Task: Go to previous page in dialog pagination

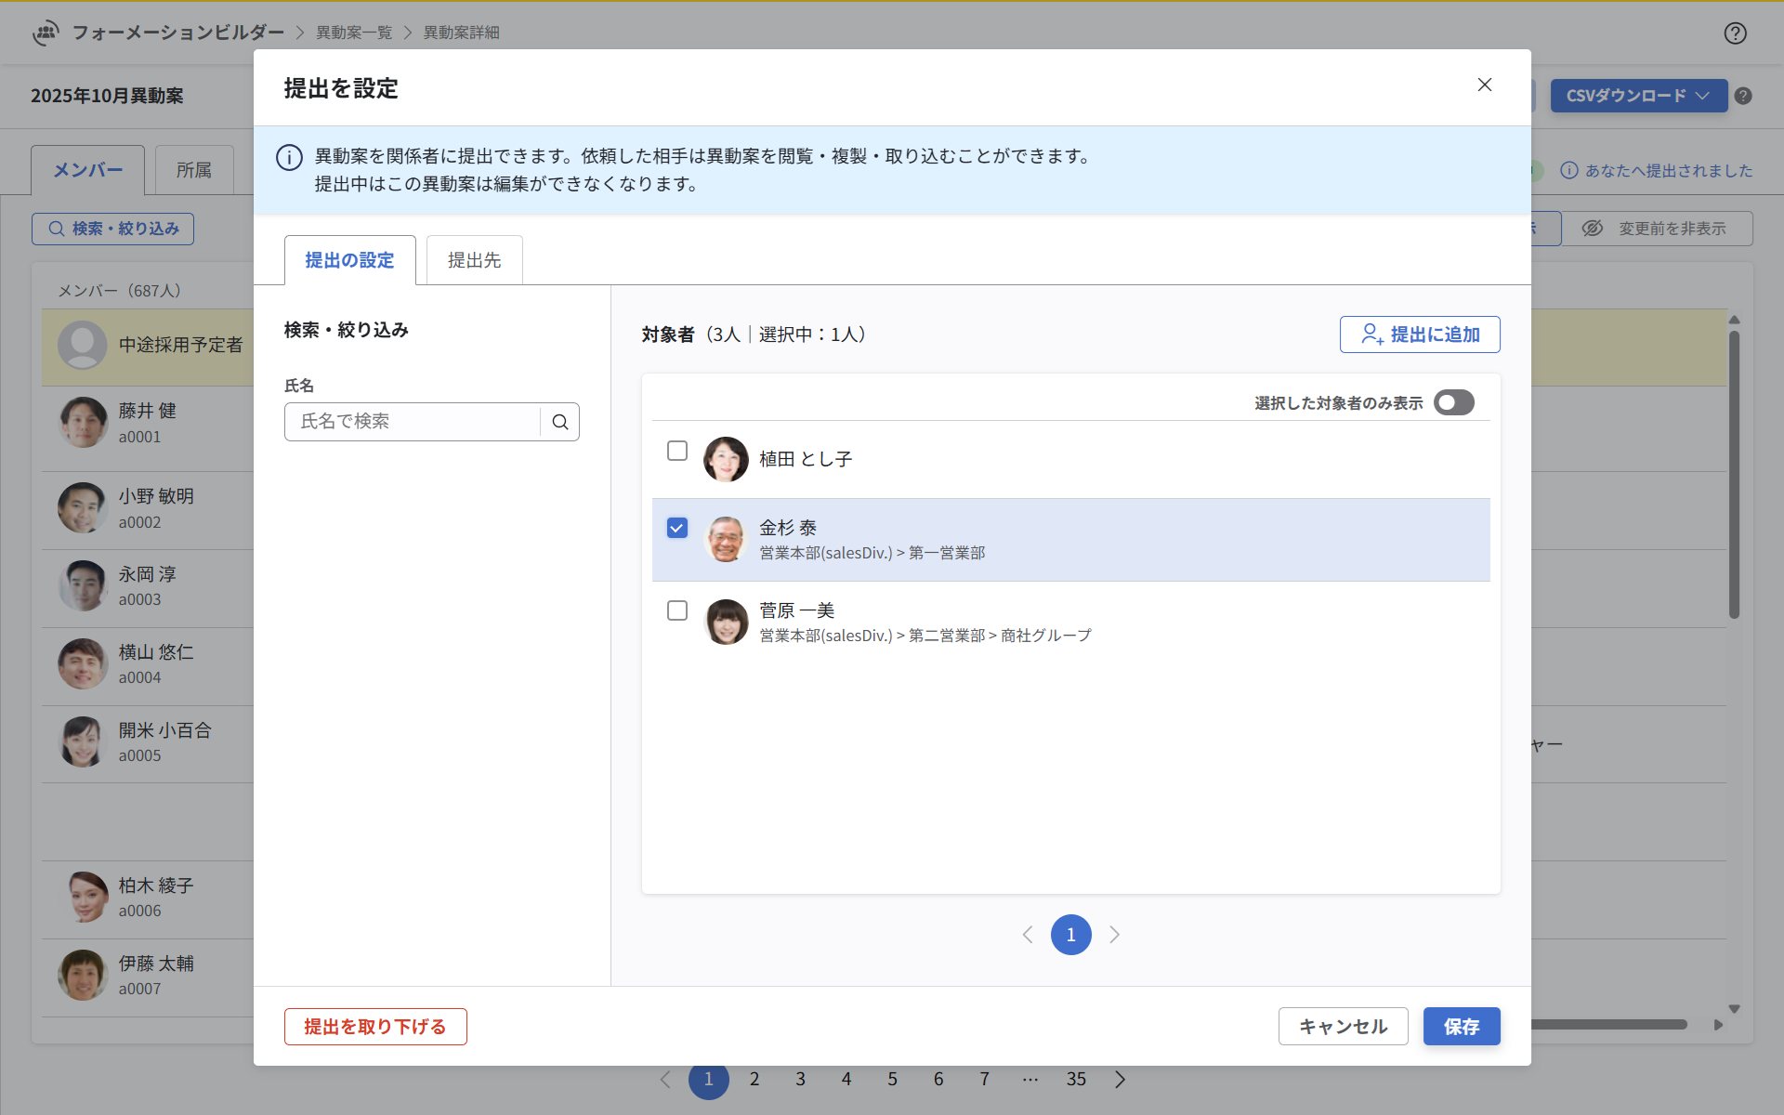Action: pos(1028,935)
